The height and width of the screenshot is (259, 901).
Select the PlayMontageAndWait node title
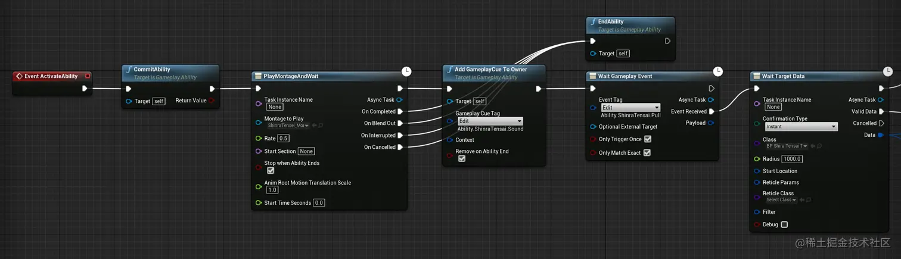(x=291, y=76)
